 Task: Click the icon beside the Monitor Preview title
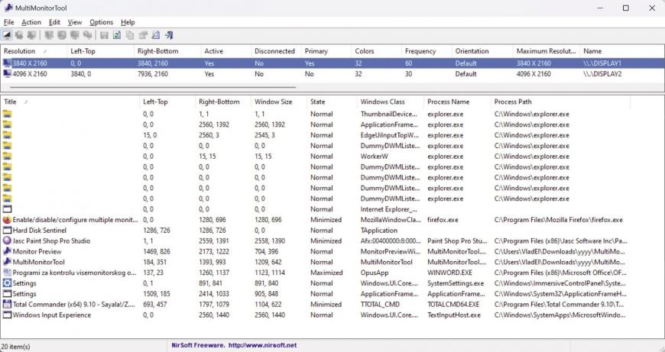(x=7, y=251)
